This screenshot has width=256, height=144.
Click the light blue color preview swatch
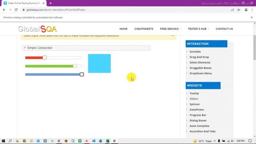pos(99,63)
